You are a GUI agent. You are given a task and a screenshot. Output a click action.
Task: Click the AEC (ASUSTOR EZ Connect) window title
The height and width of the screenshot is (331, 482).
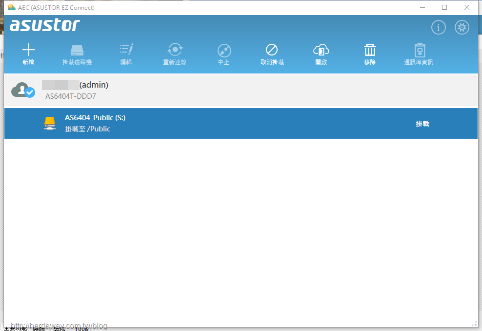tap(56, 8)
